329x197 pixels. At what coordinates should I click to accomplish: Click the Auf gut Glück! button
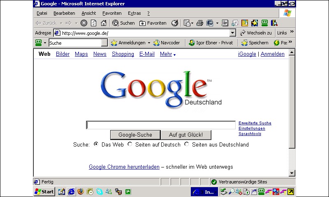(186, 135)
